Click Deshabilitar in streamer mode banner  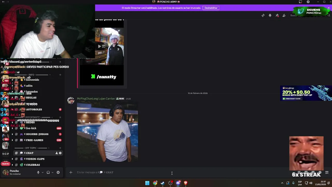pyautogui.click(x=211, y=8)
